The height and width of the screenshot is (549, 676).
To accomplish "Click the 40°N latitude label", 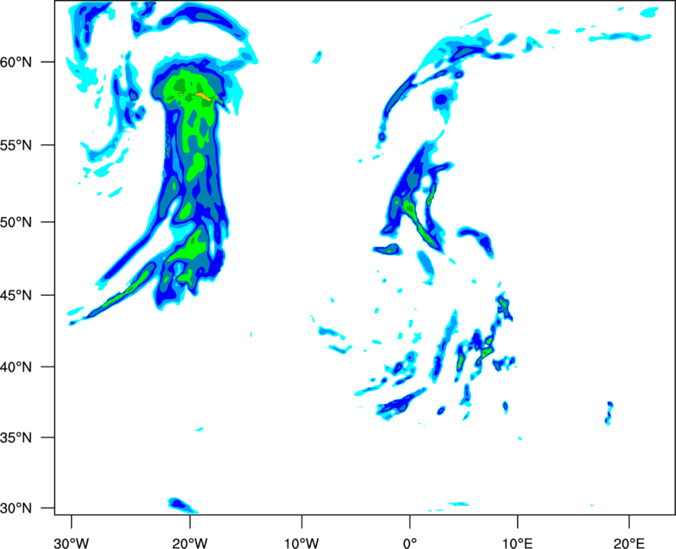I will pos(16,367).
